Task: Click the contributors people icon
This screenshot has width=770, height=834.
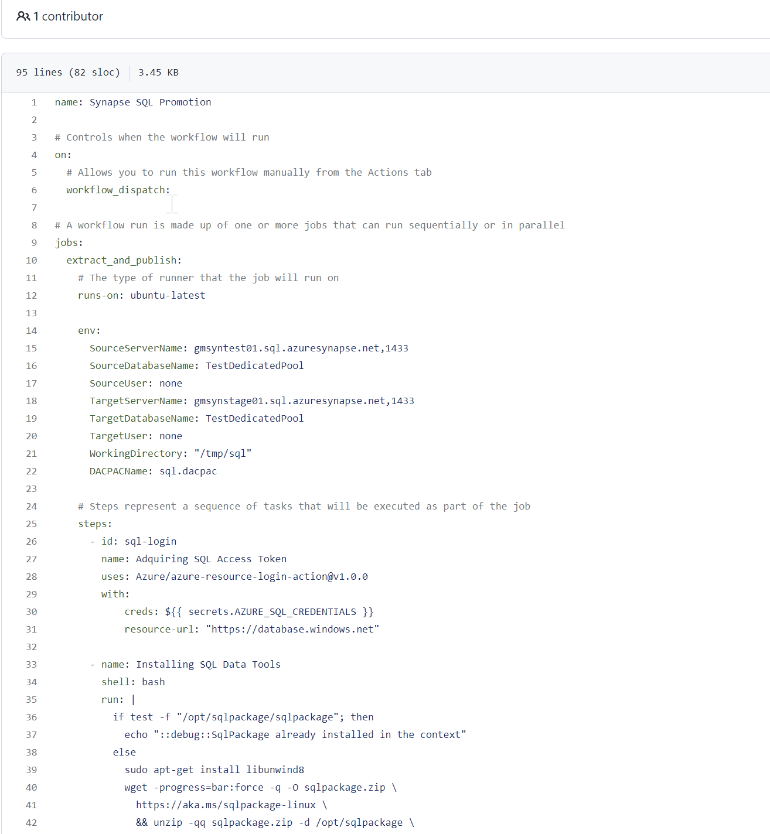Action: coord(23,16)
